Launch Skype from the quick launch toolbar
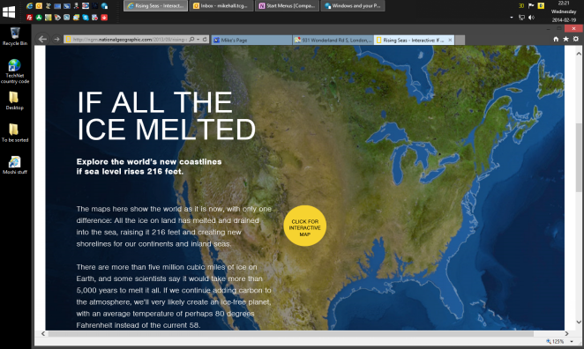Screen dimensions: 584x349 86,18
